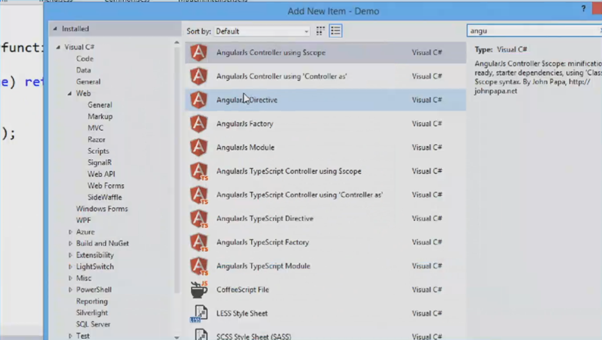Select the MVC category
602x340 pixels.
(95, 128)
